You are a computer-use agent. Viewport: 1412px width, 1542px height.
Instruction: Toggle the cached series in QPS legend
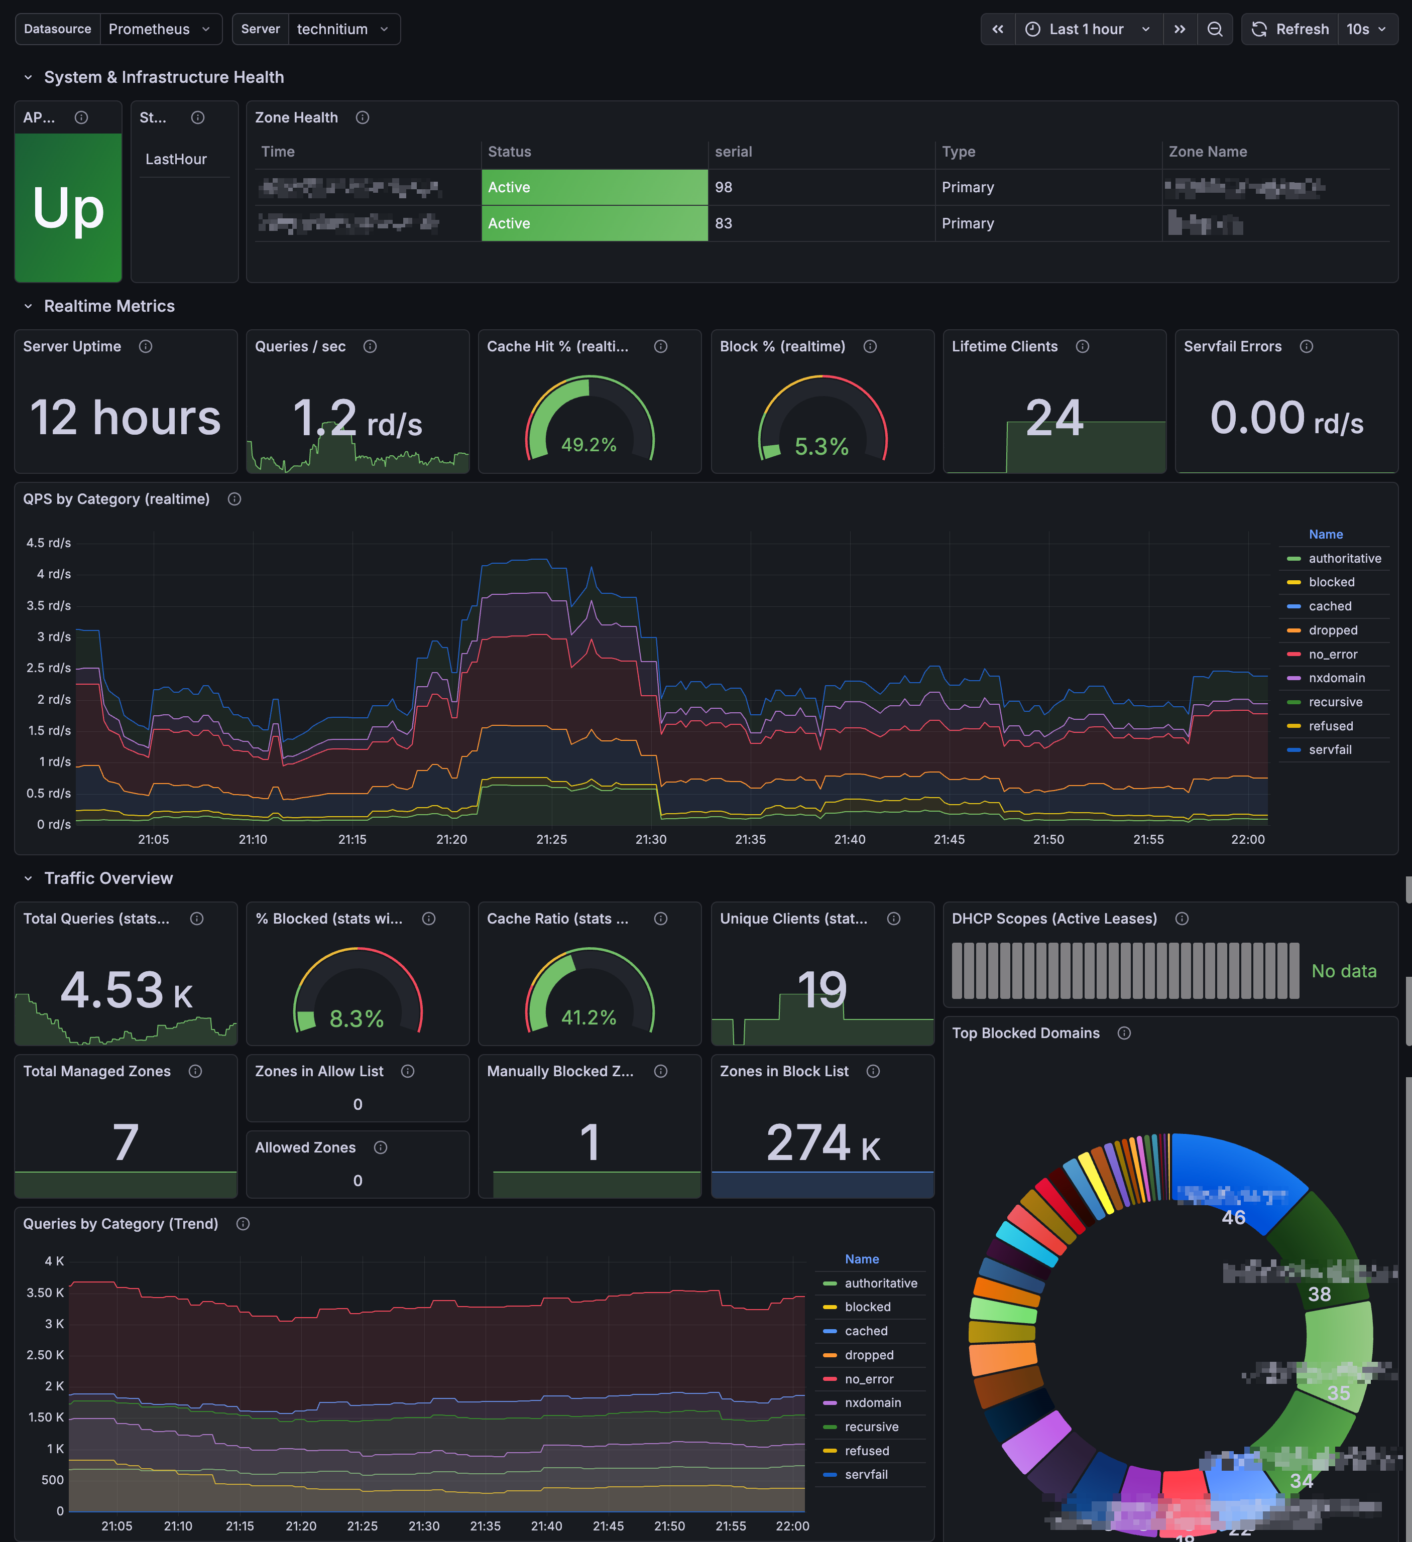click(1329, 606)
